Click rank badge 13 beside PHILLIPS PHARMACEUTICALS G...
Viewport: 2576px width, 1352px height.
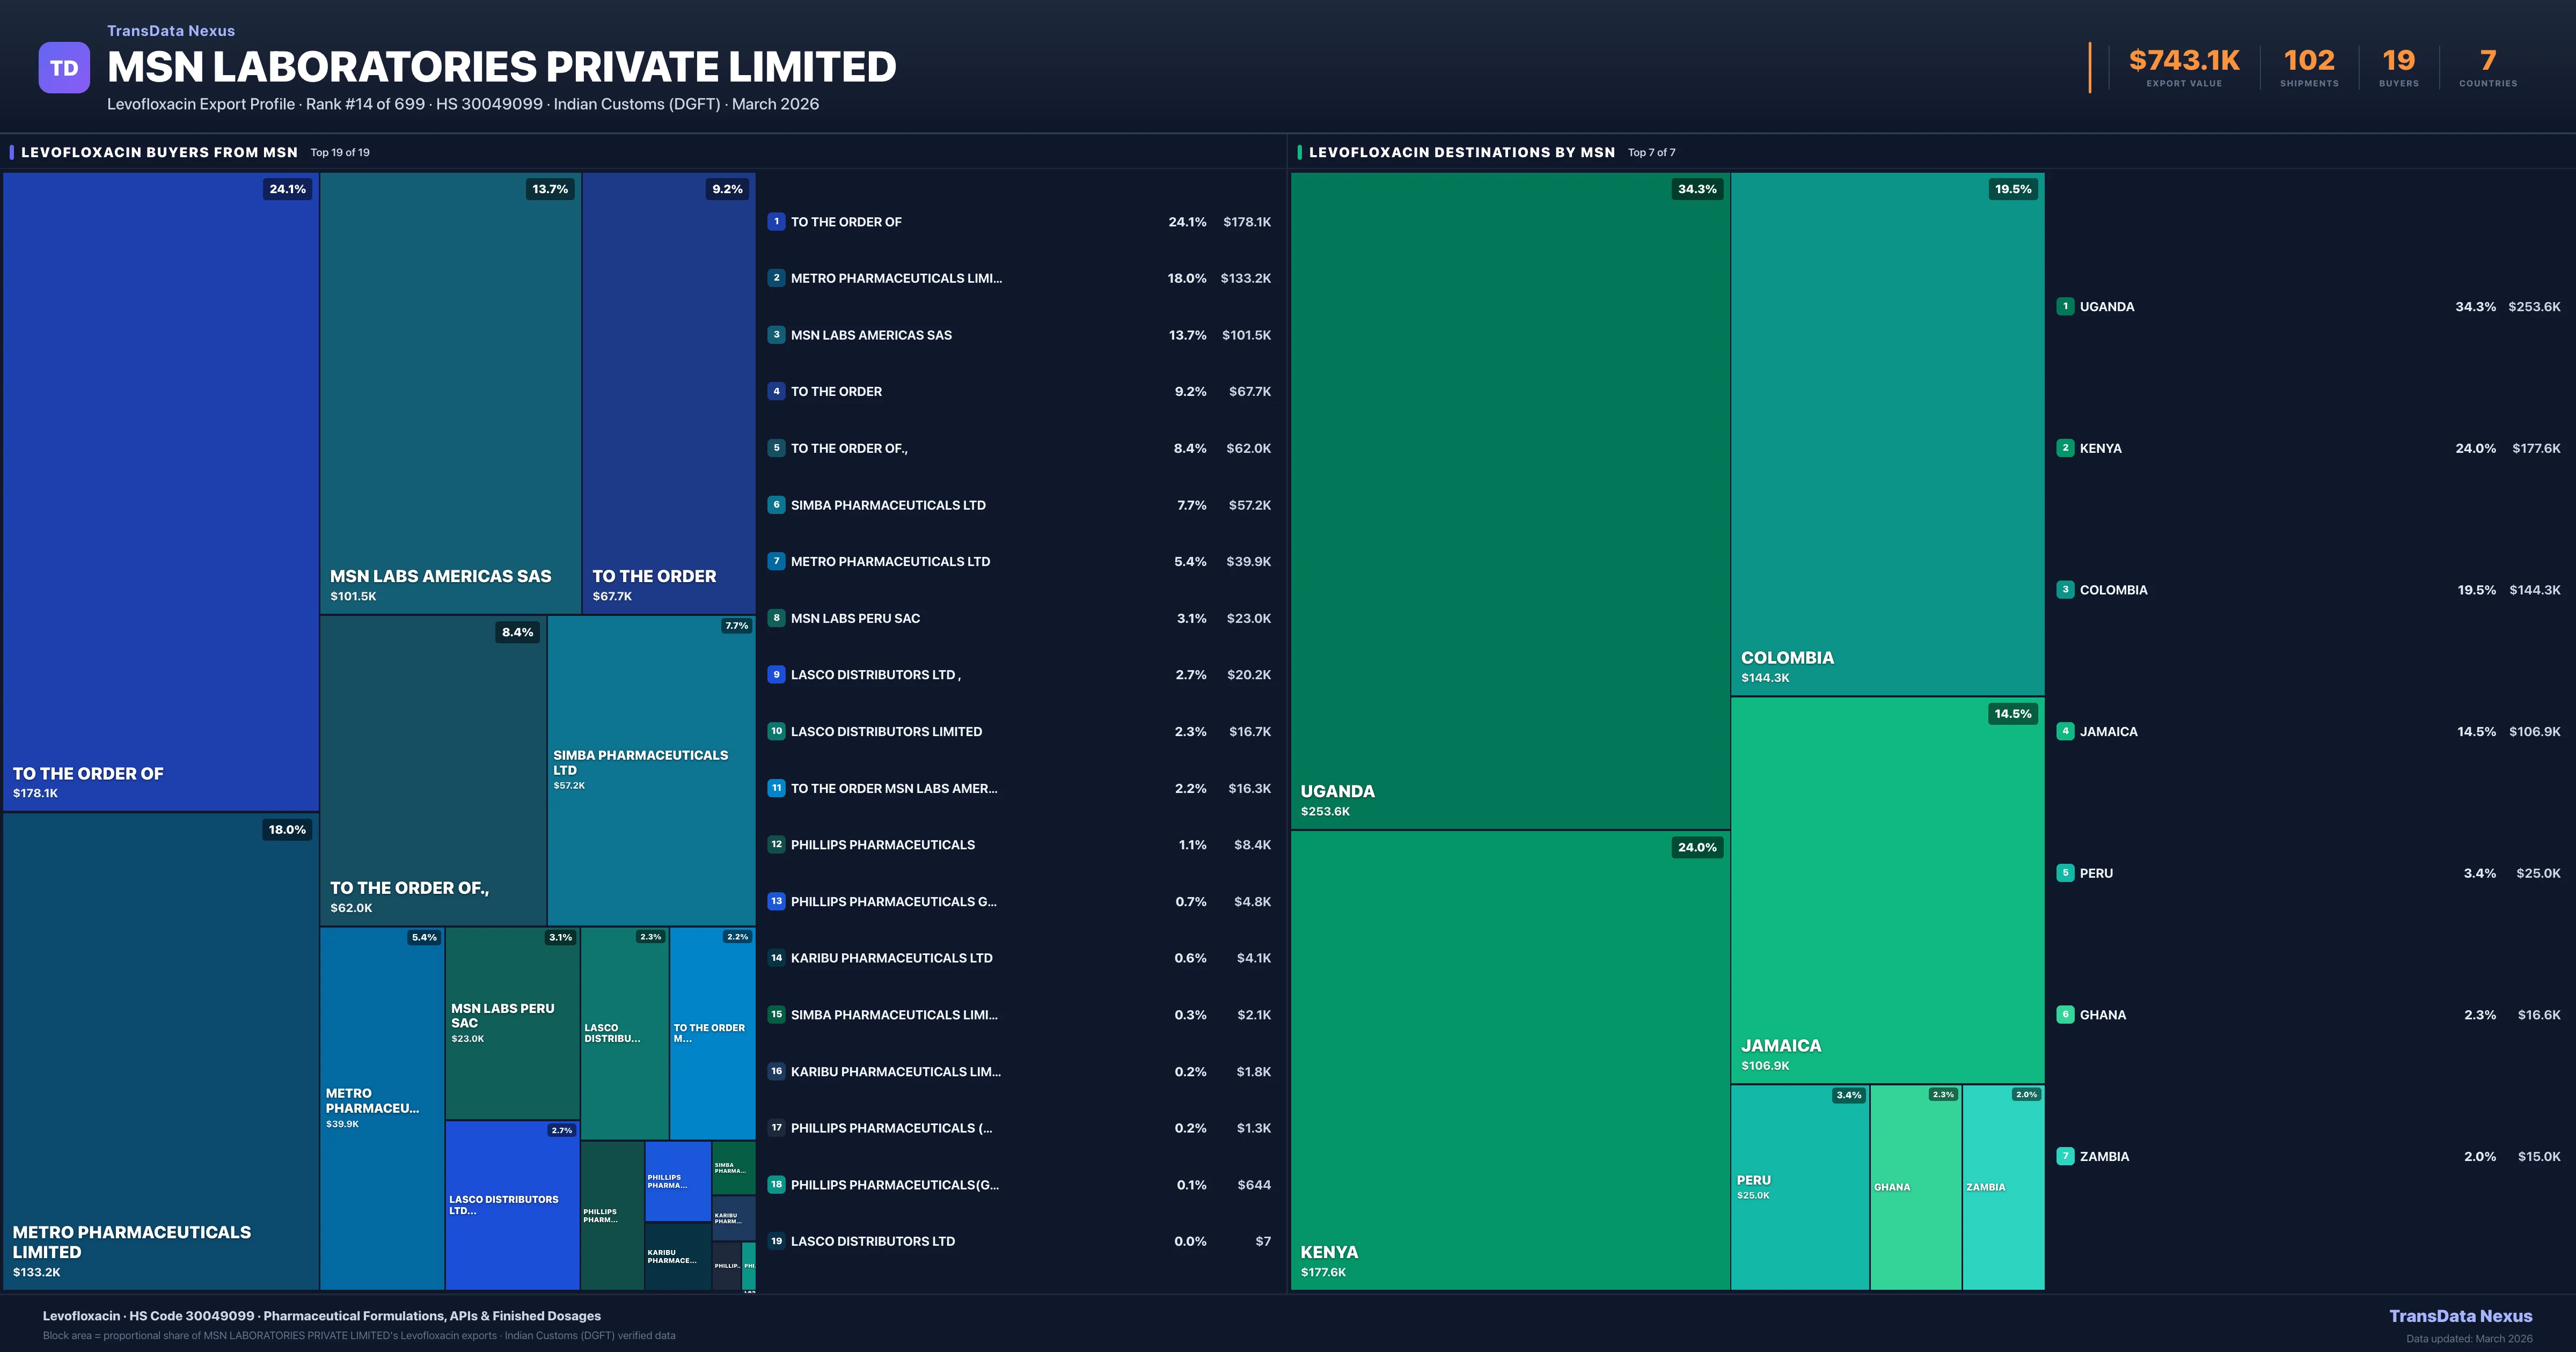[776, 901]
